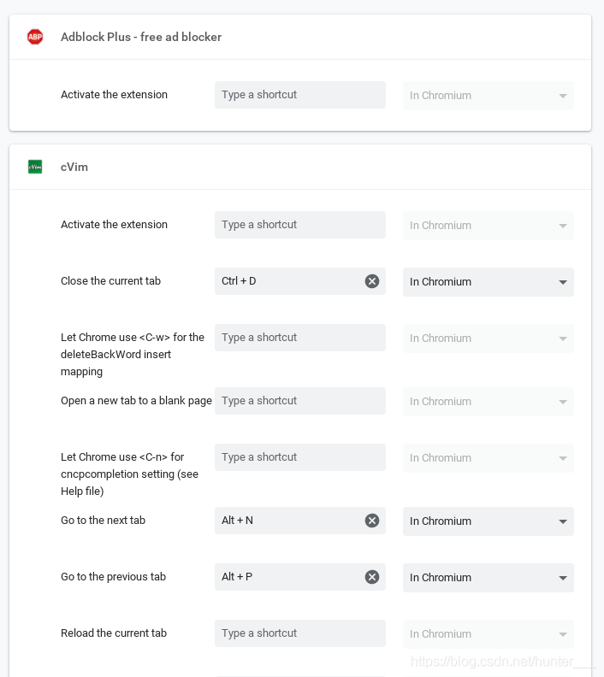Open scope dropdown for Go to the previous tab
This screenshot has width=604, height=677.
[489, 578]
